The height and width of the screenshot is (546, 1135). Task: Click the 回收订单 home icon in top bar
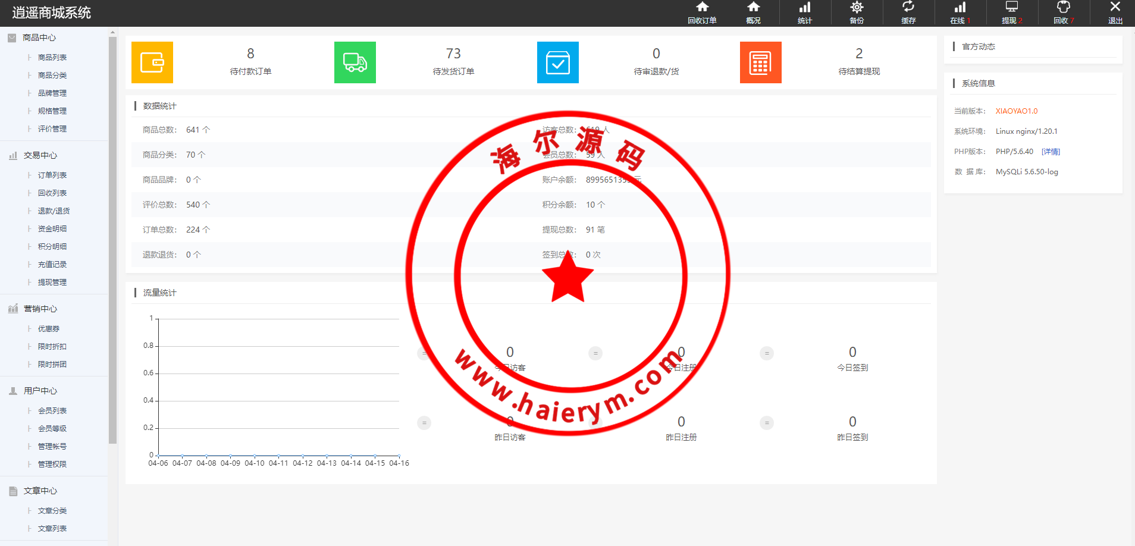coord(702,8)
